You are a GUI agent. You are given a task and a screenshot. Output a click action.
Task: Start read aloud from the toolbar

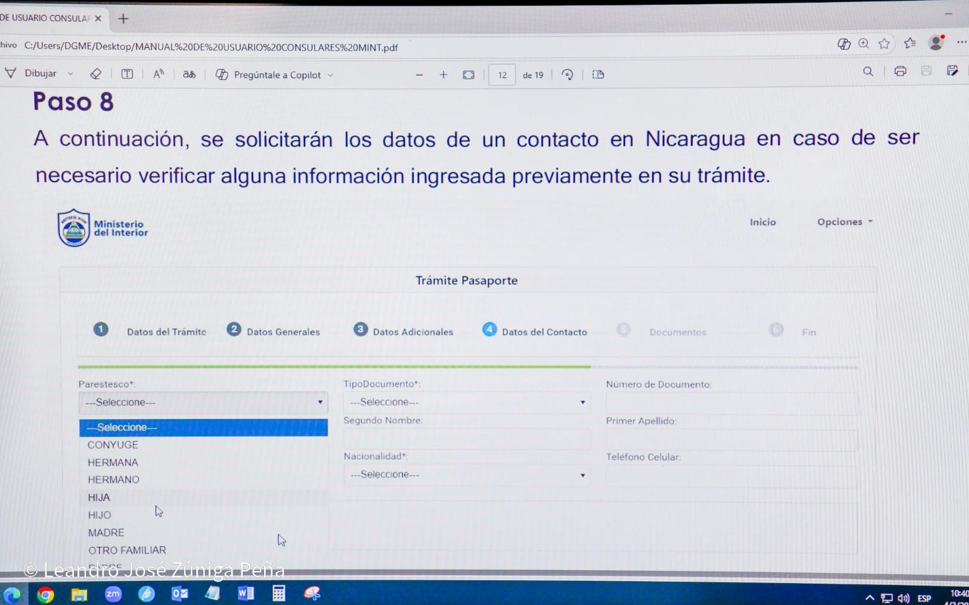pyautogui.click(x=159, y=74)
